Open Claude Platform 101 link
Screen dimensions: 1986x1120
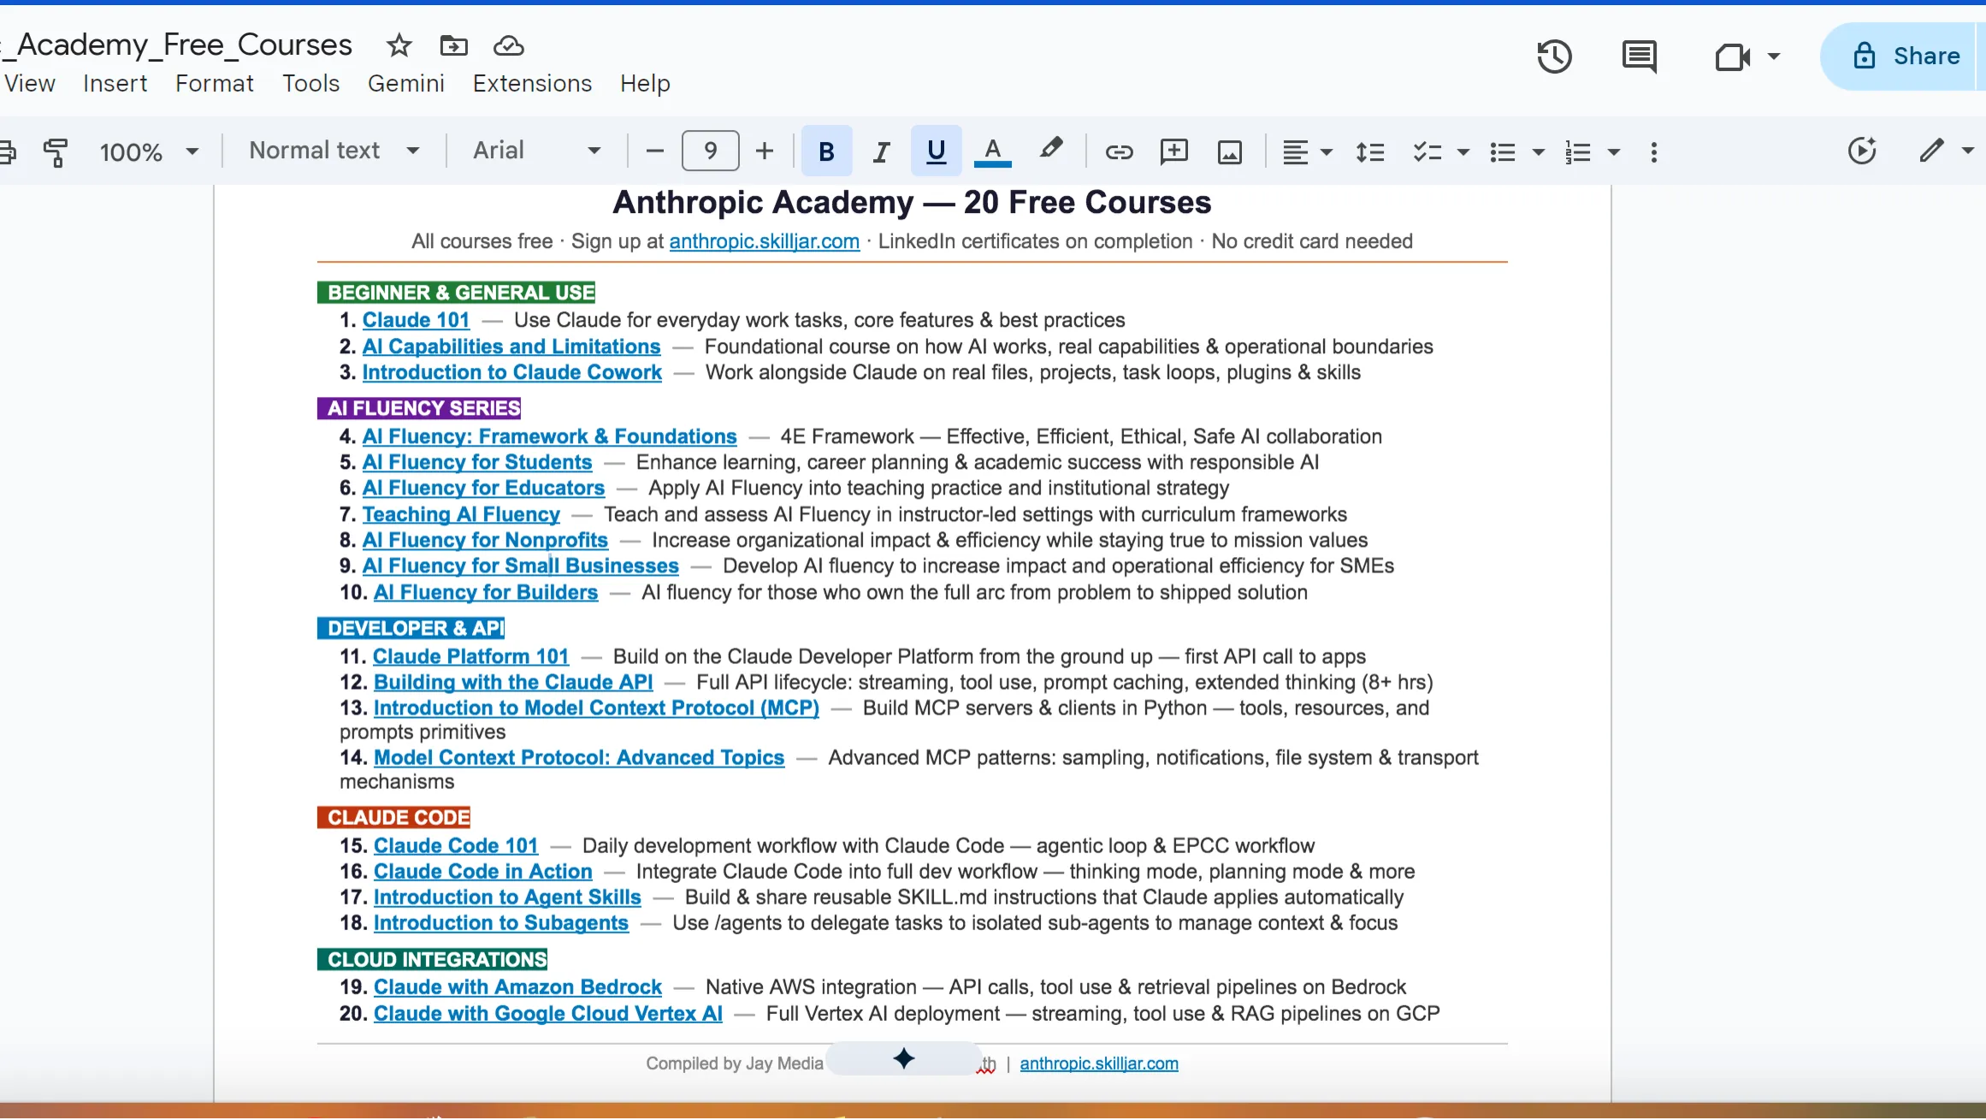(x=470, y=656)
